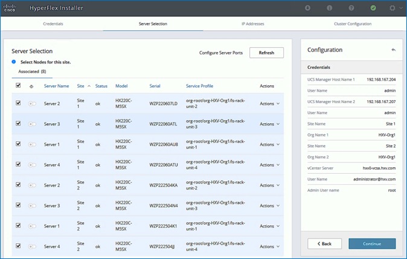Screen dimensions: 407x259
Task: Open the settings gear icon
Action: point(393,8)
